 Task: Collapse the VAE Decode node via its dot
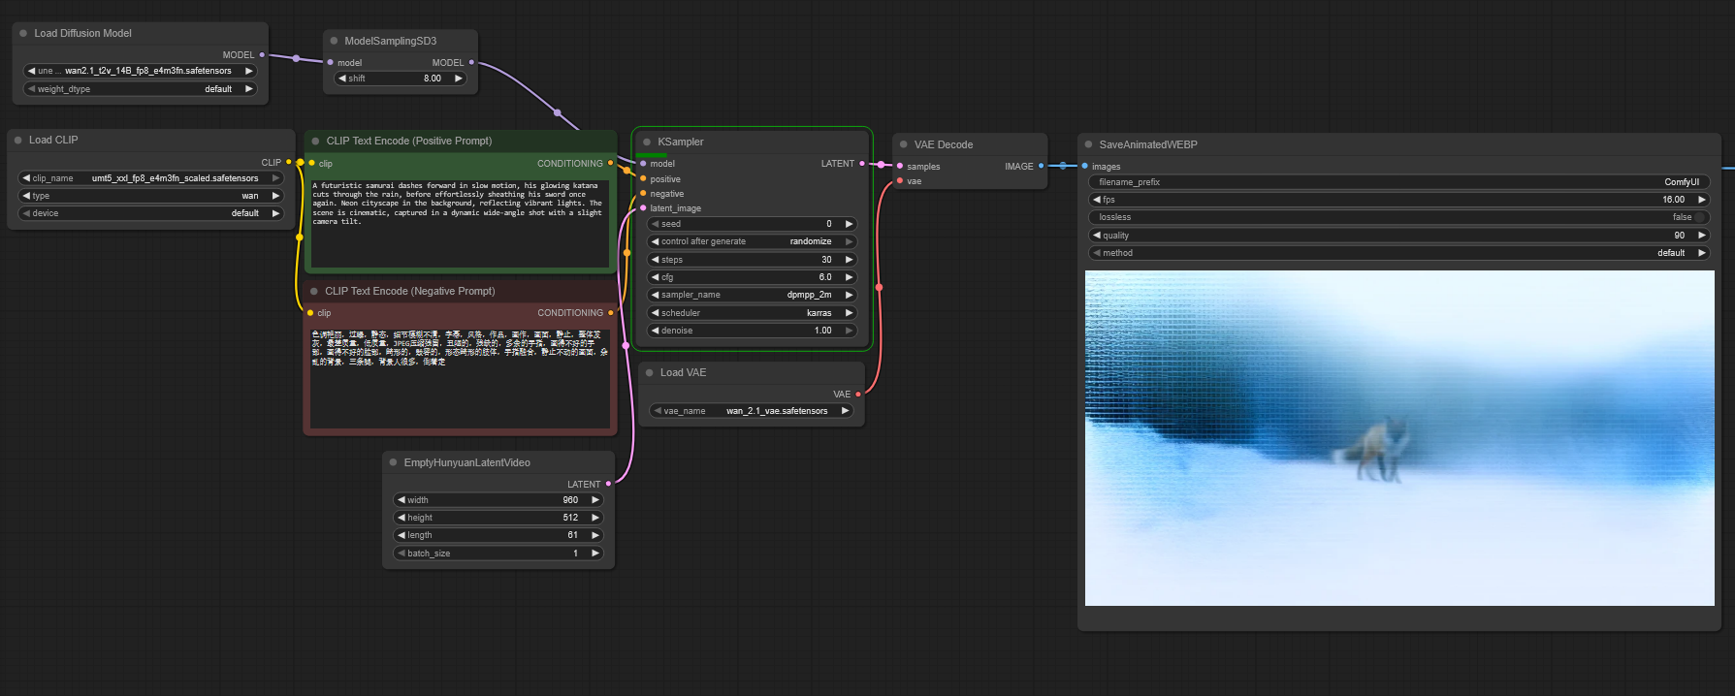coord(903,144)
